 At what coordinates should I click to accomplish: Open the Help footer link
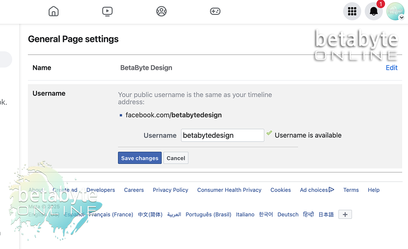373,190
